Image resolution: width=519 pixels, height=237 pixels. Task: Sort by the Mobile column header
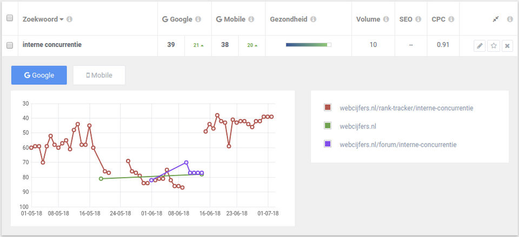click(230, 19)
